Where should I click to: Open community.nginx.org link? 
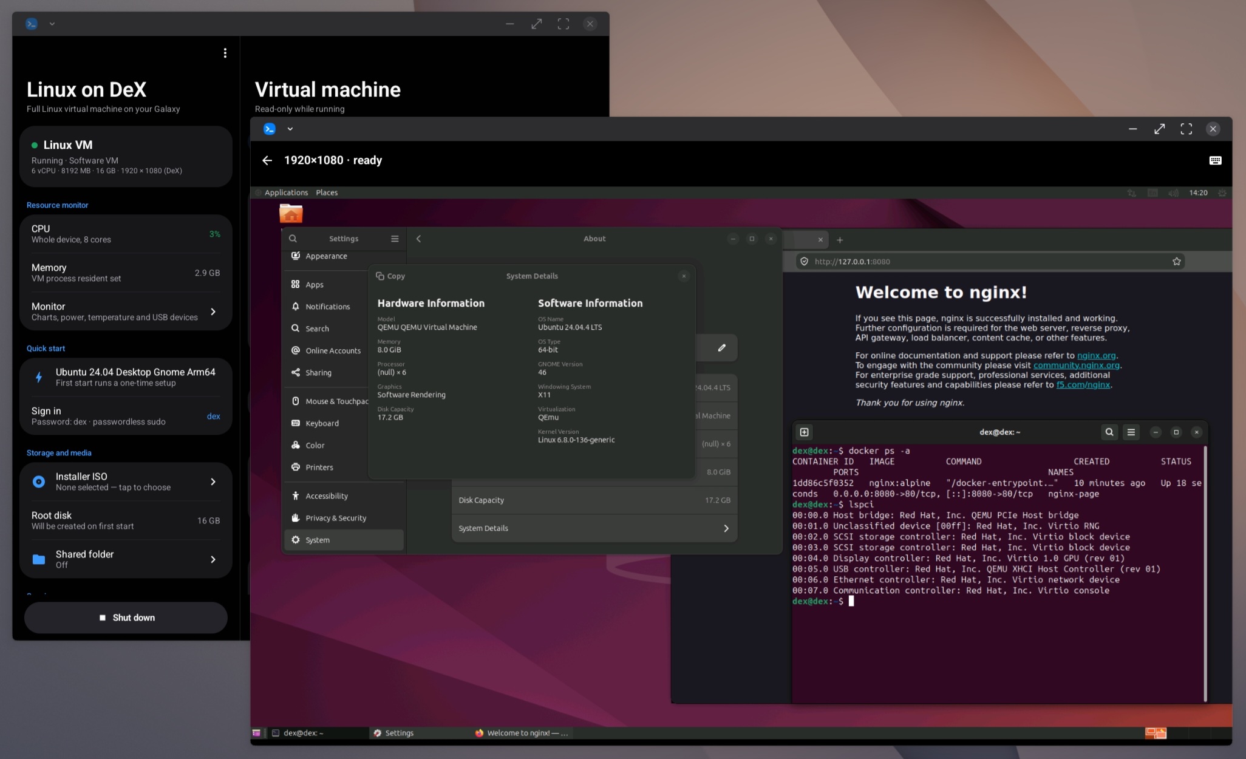[1076, 365]
